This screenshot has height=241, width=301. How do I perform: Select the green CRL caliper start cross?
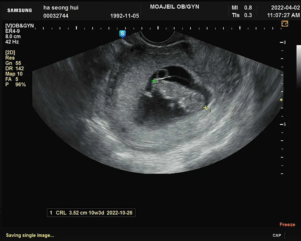click(x=154, y=81)
